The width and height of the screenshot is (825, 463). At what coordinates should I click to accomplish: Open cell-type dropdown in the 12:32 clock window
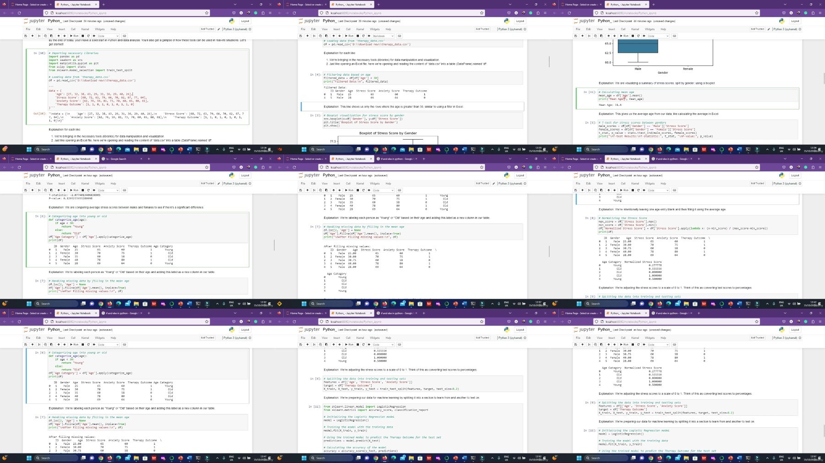tap(109, 190)
